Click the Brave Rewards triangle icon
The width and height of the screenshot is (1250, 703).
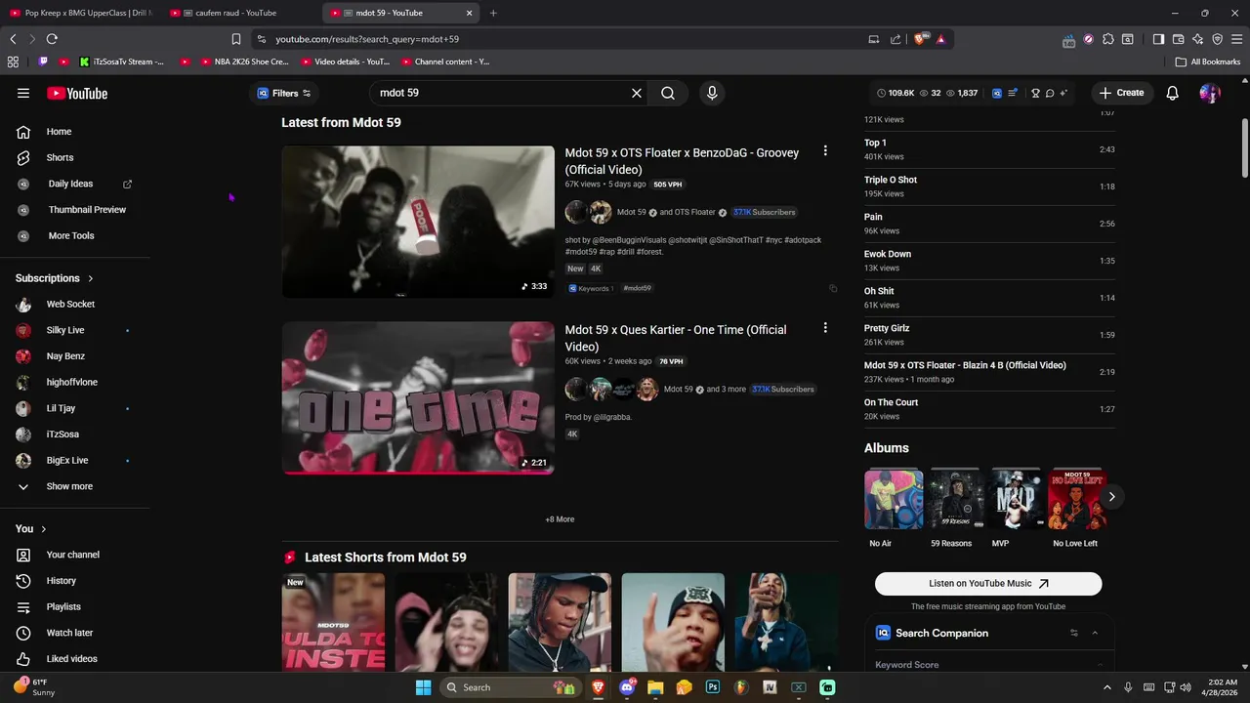pos(940,39)
